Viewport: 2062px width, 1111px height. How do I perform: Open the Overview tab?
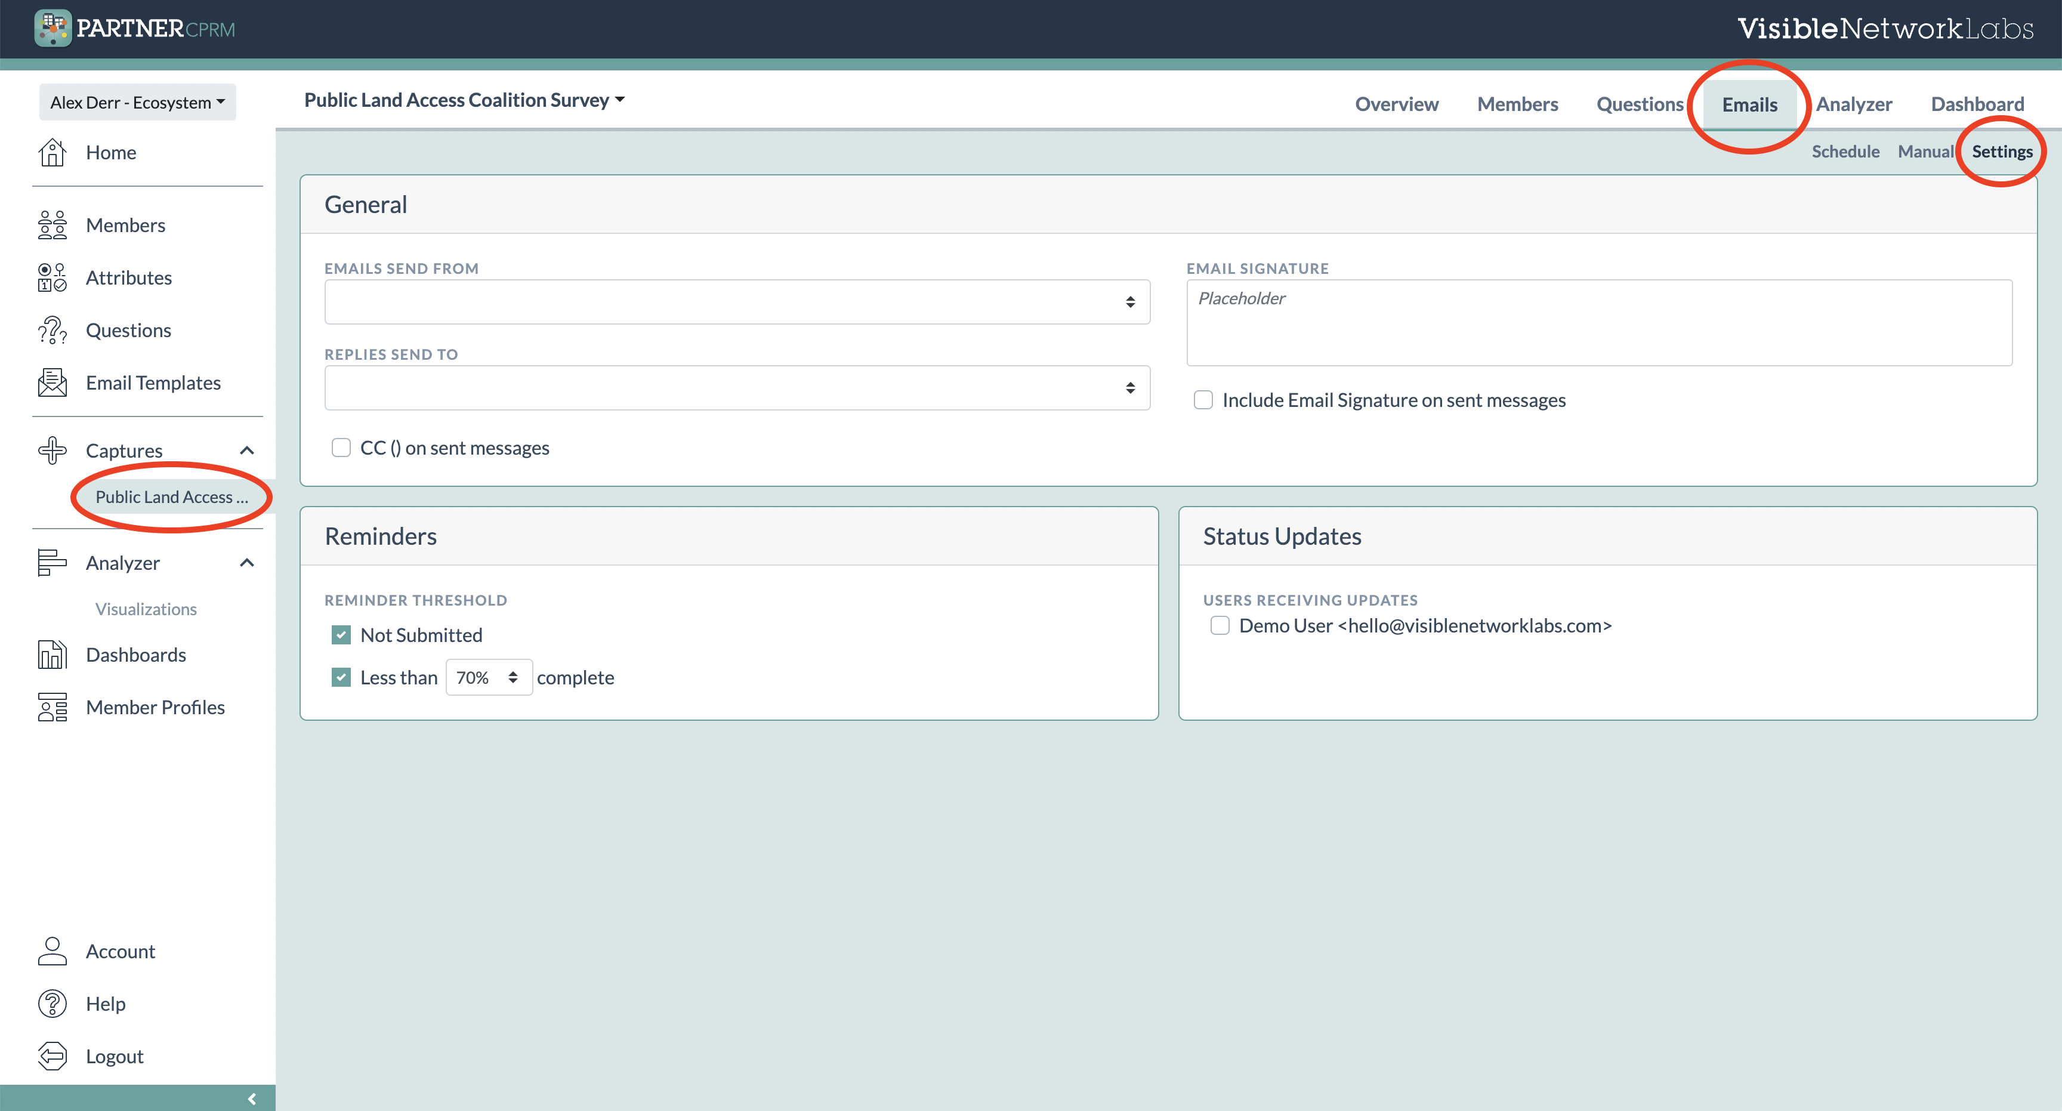tap(1396, 103)
